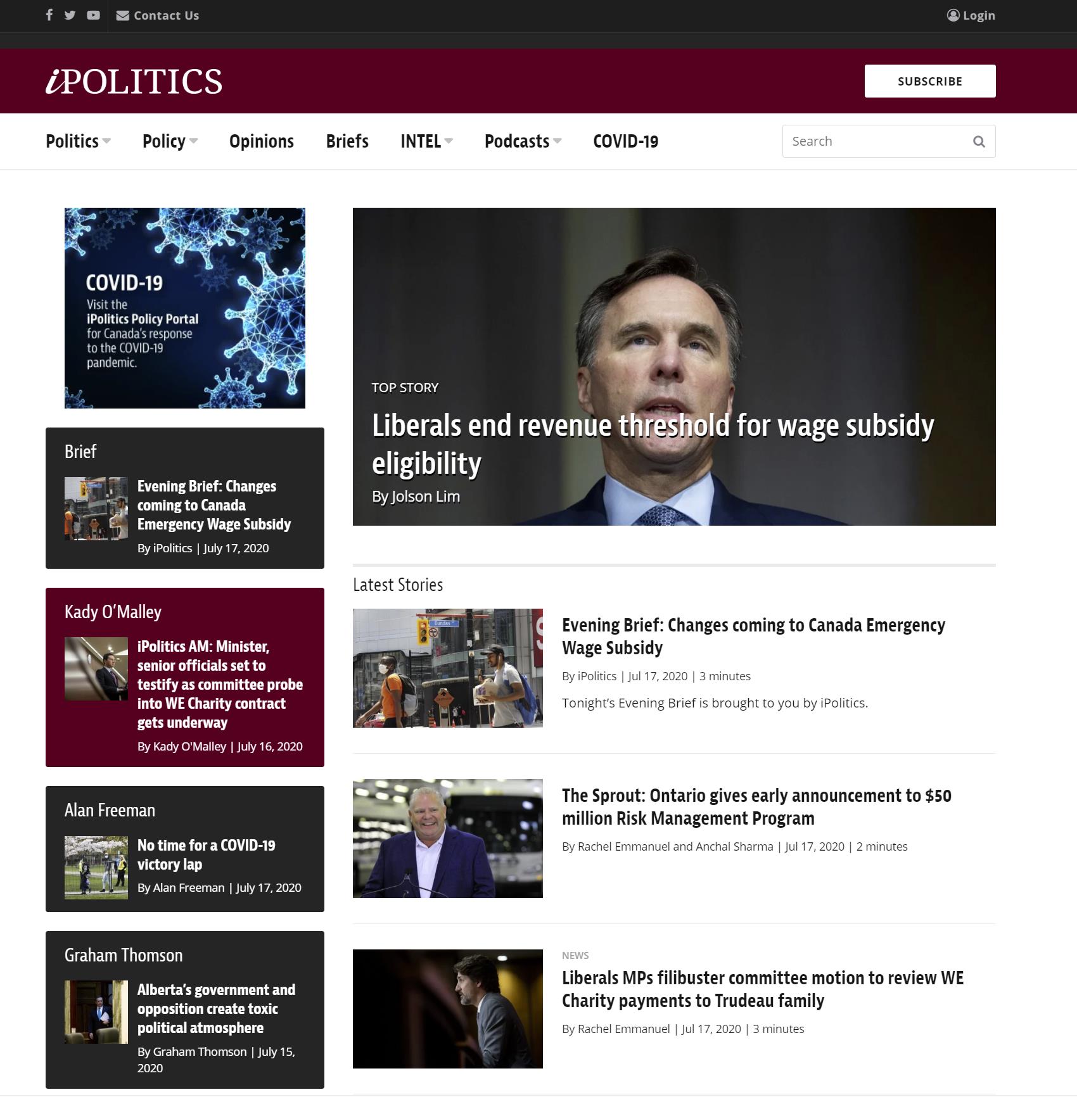Open the Opinions menu item
This screenshot has height=1097, width=1077.
click(262, 141)
